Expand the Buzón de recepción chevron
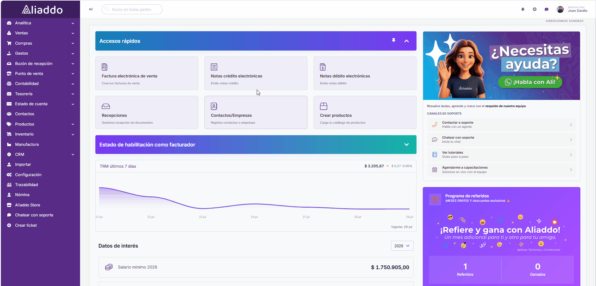The width and height of the screenshot is (596, 286). click(x=73, y=64)
